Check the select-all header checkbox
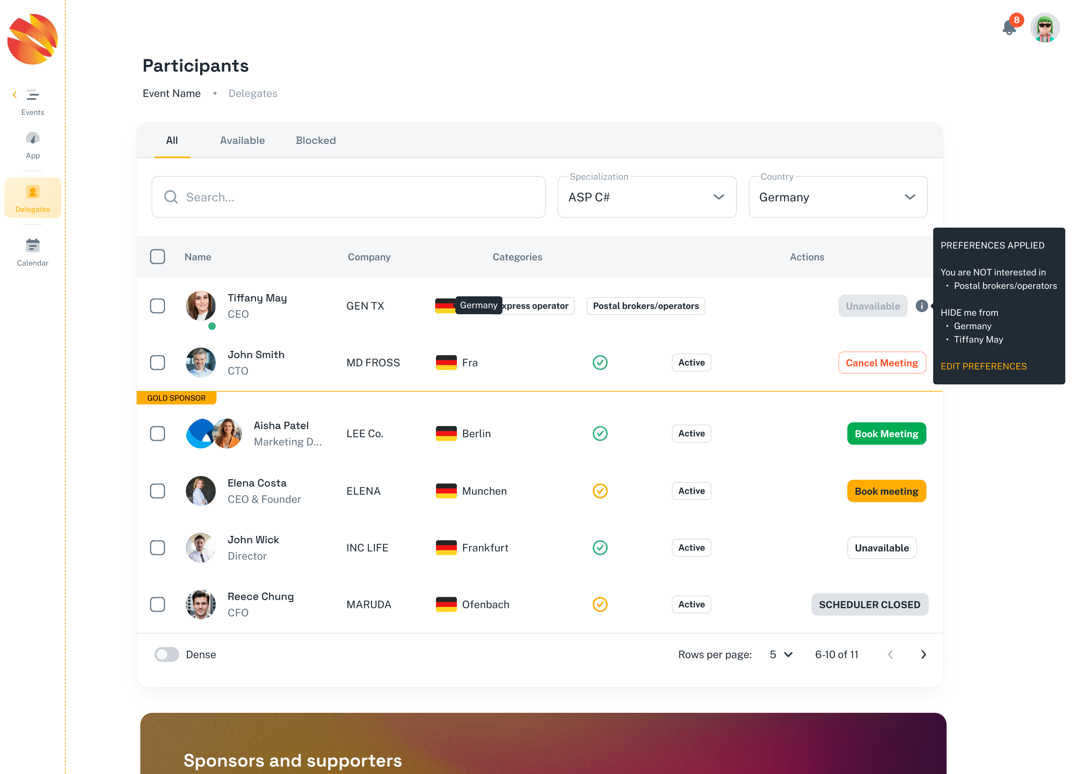This screenshot has width=1075, height=774. [158, 257]
